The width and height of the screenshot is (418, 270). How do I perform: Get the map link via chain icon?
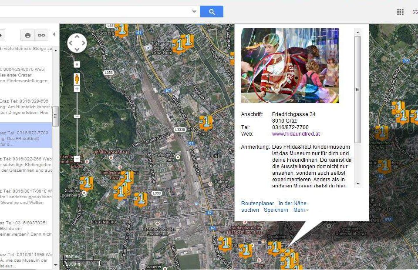(41, 35)
